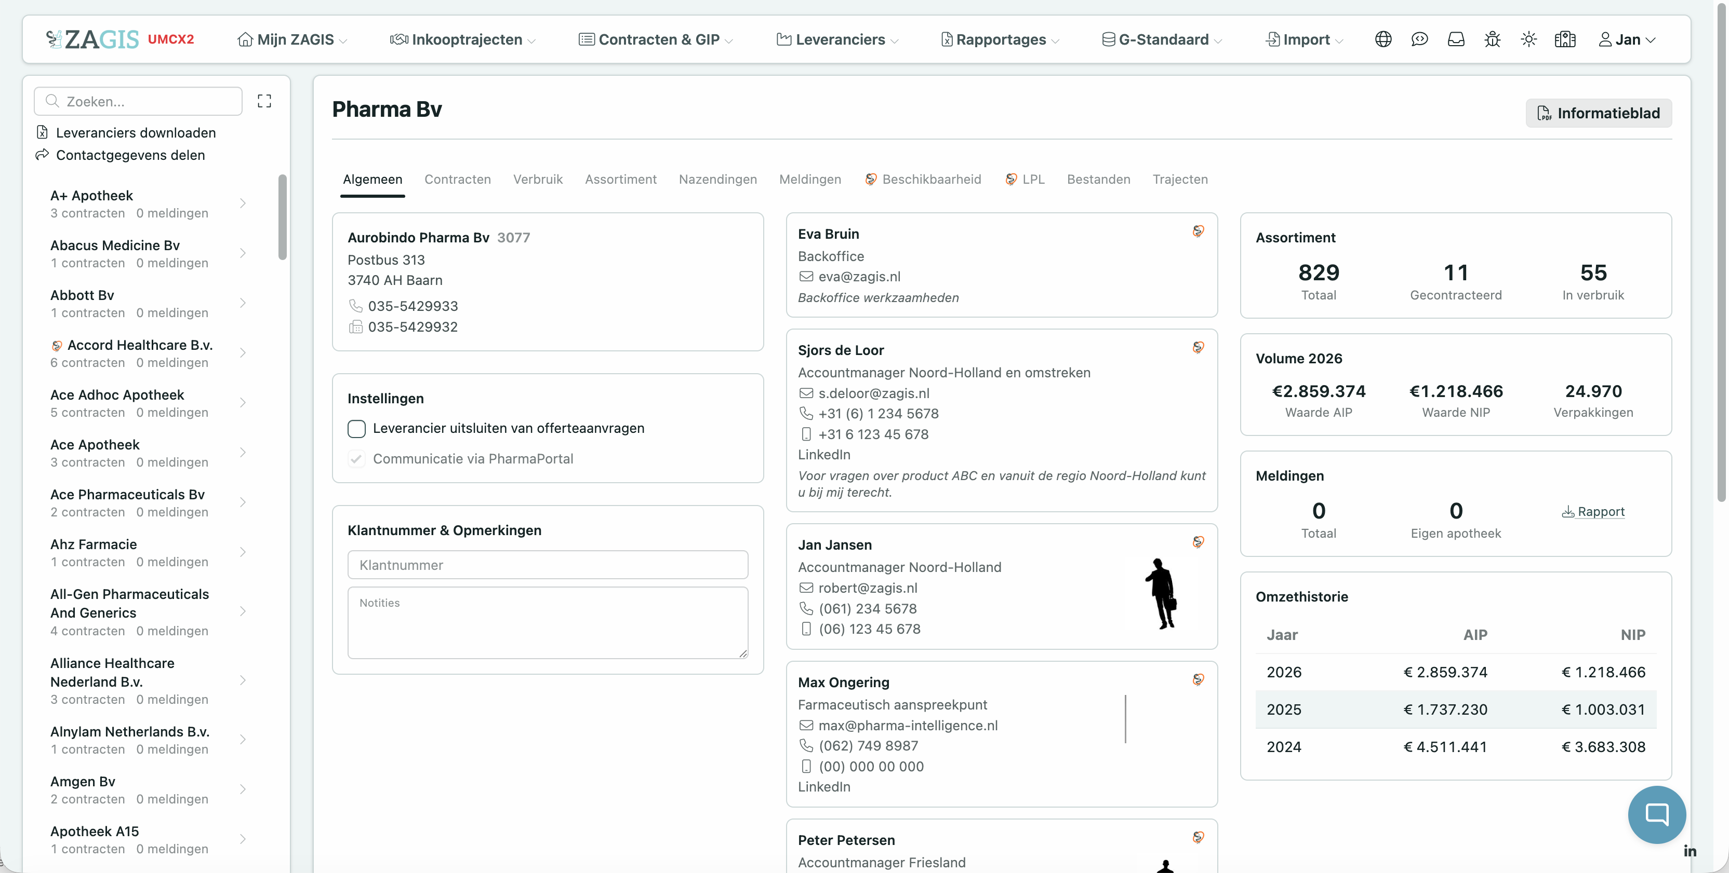The width and height of the screenshot is (1729, 873).
Task: Click the phone icon beside (062) 749 8987
Action: pos(806,746)
